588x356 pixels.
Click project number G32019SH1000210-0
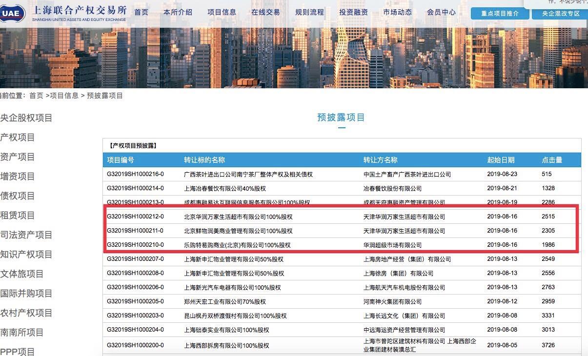tap(135, 245)
